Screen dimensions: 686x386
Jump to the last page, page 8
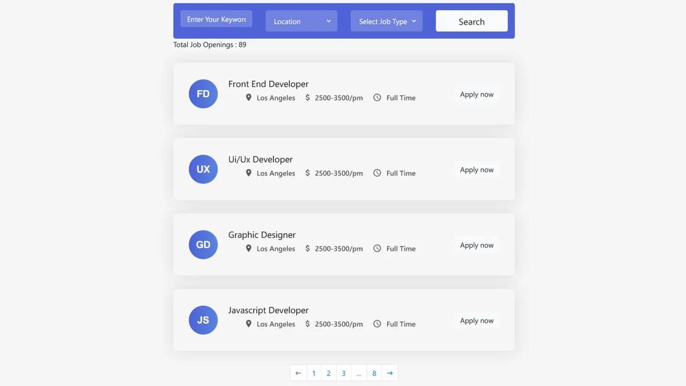click(374, 373)
